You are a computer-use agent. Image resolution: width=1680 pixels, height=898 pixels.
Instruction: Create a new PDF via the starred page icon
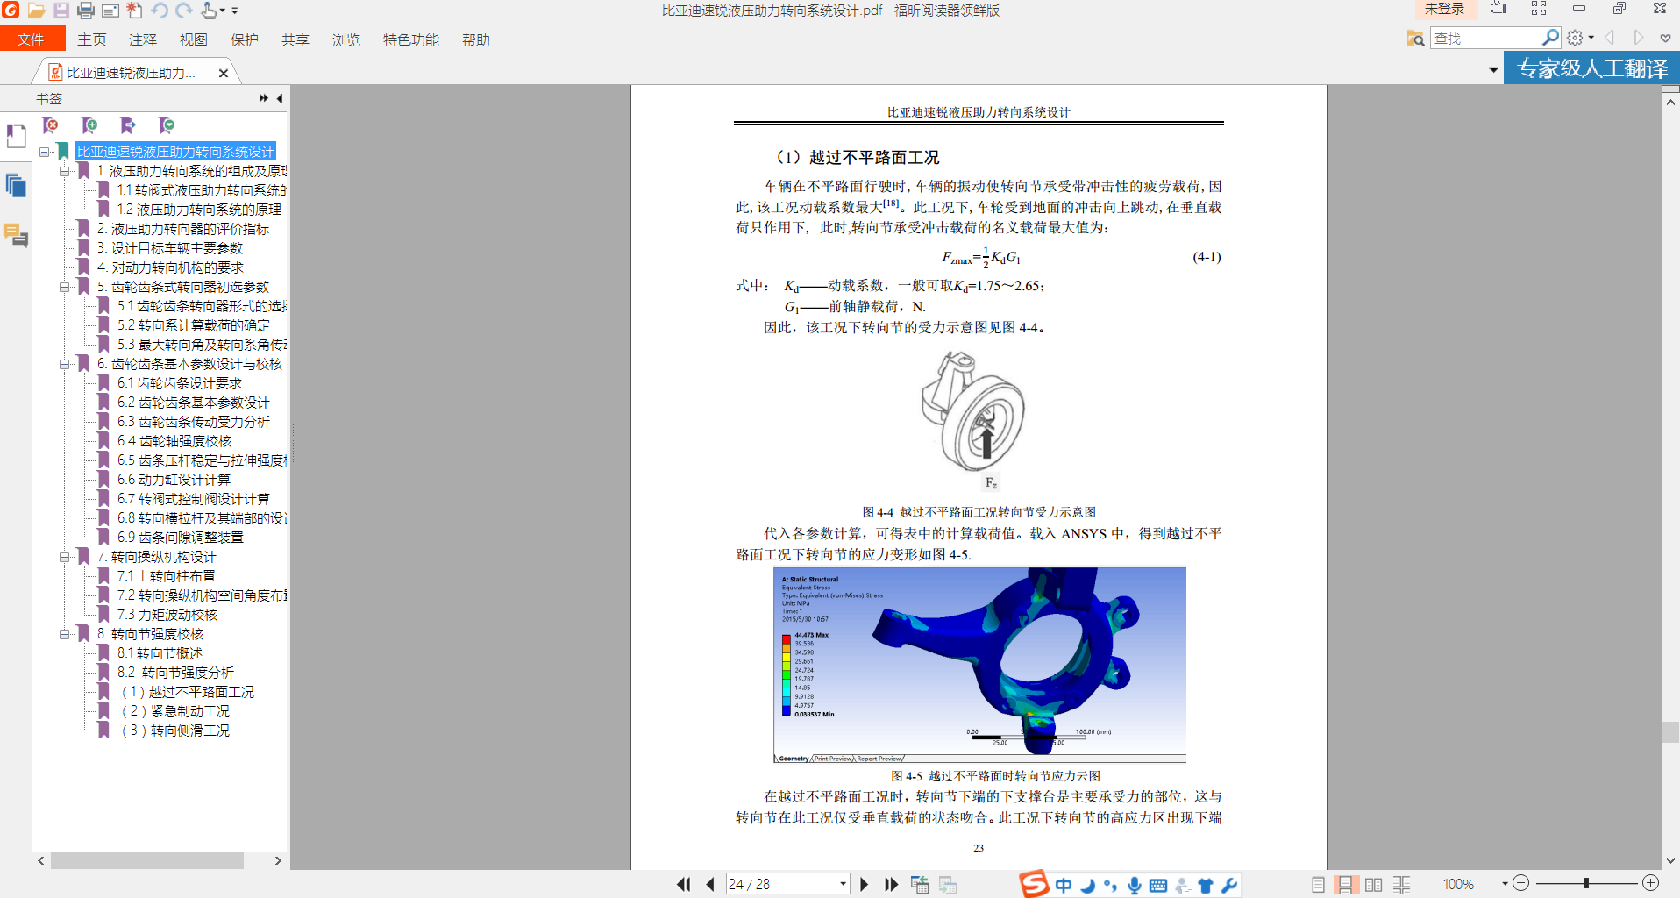134,11
